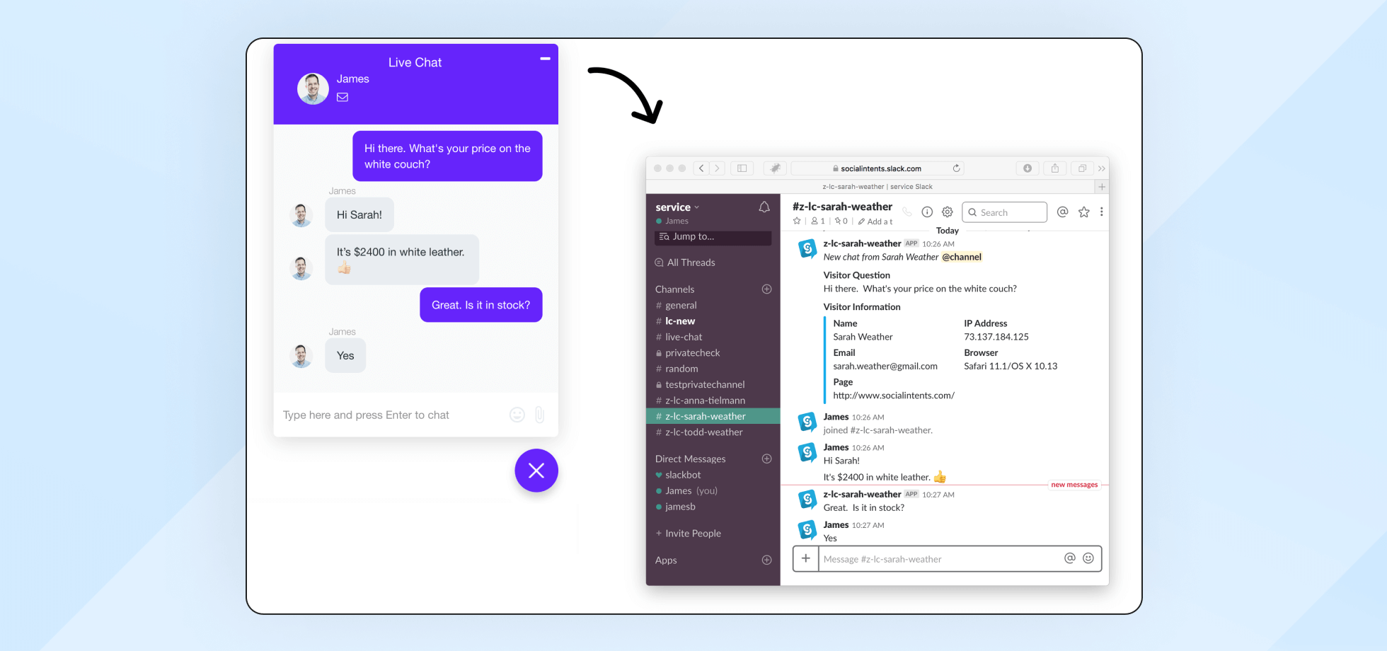Click the email envelope icon under James
The width and height of the screenshot is (1387, 651).
tap(343, 98)
